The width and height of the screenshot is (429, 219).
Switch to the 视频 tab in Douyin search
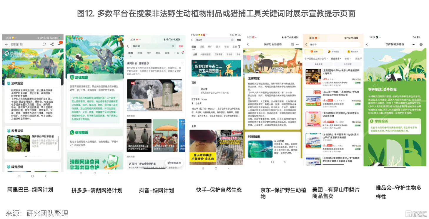click(139, 53)
